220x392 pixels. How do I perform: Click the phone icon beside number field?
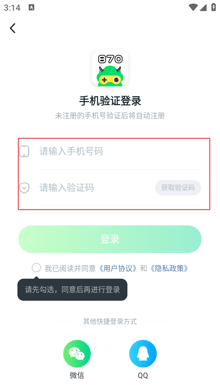[x=24, y=151]
